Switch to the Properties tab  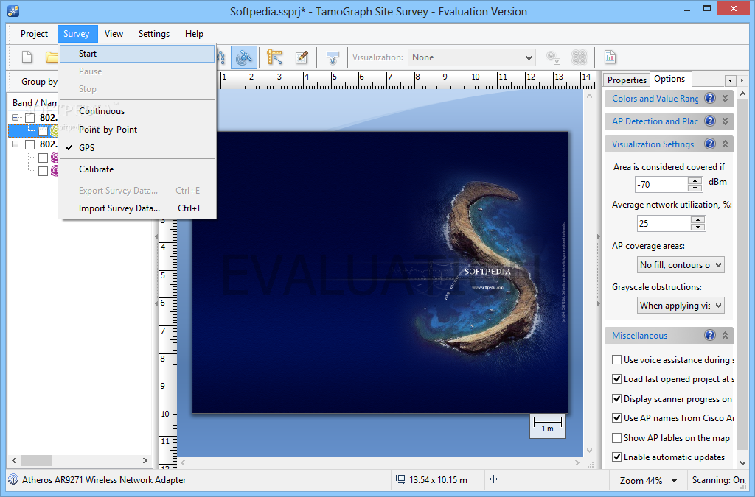coord(627,80)
